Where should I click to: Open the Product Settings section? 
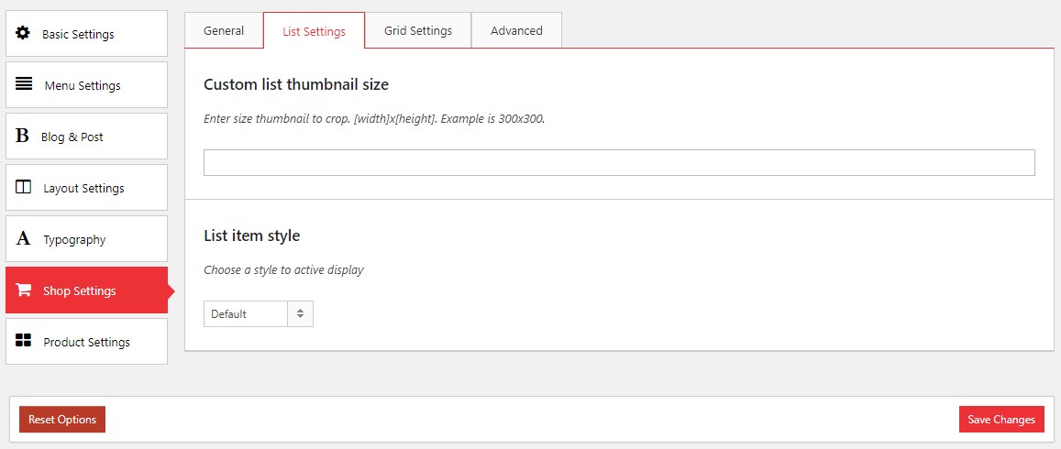point(87,342)
